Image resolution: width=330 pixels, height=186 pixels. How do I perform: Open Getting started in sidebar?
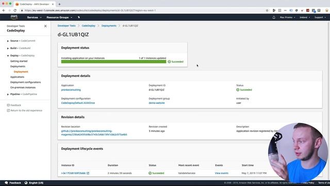coord(19,61)
